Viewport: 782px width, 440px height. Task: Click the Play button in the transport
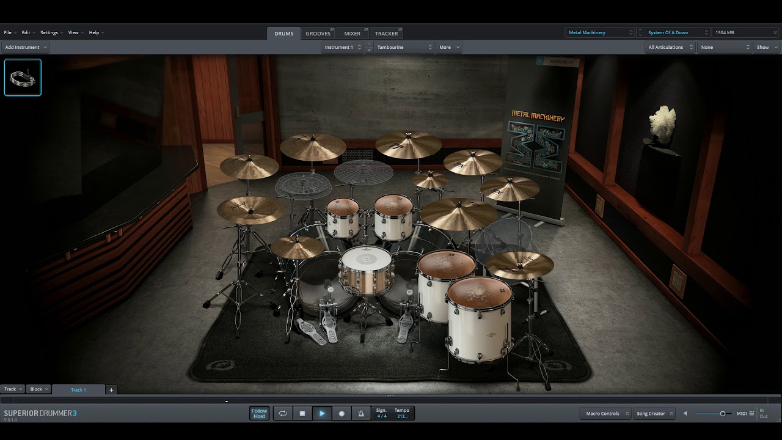tap(322, 414)
